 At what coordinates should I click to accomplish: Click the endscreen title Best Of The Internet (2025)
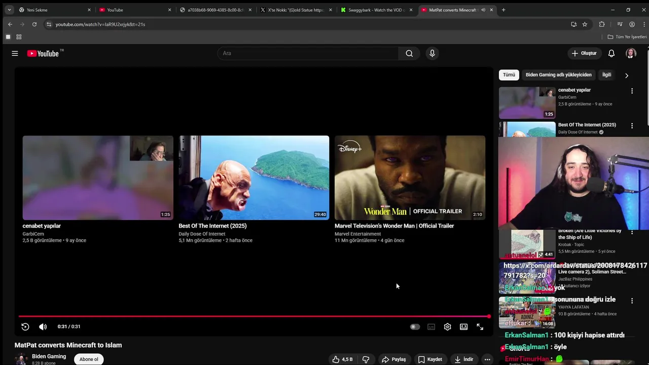click(x=212, y=226)
